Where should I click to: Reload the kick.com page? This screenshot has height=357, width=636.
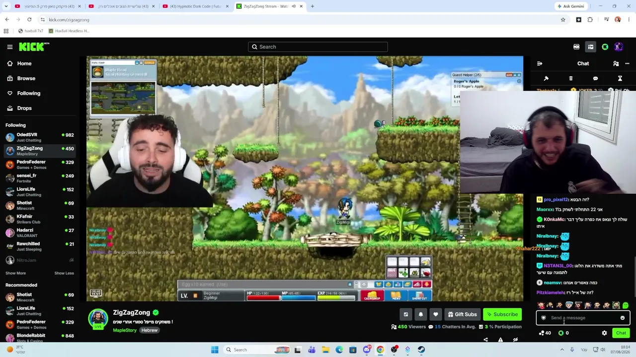[x=29, y=20]
